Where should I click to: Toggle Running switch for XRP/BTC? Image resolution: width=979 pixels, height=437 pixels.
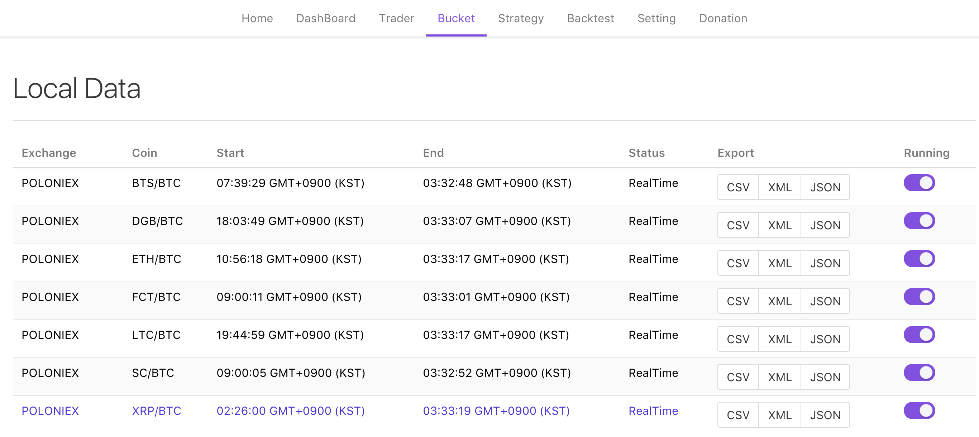(919, 411)
